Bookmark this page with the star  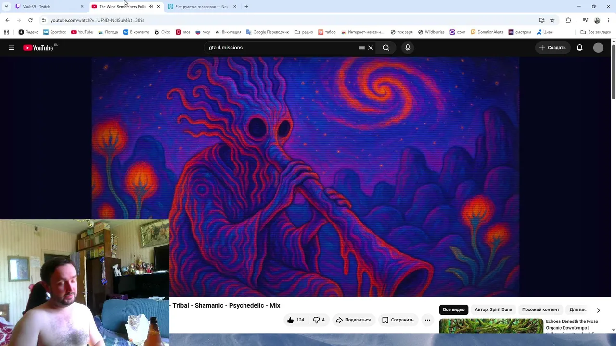coord(552,20)
